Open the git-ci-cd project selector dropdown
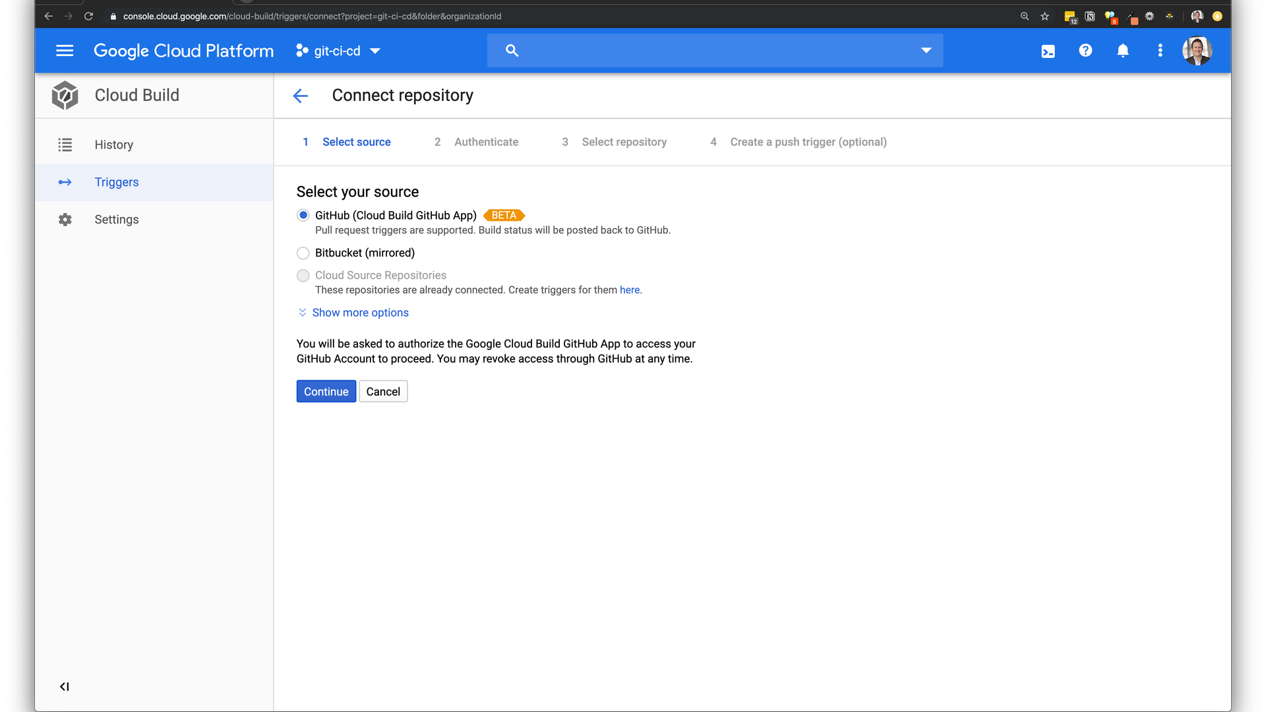Viewport: 1266px width, 712px height. pyautogui.click(x=338, y=51)
